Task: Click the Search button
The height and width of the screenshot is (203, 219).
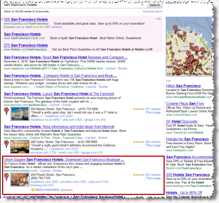Action: click(154, 5)
